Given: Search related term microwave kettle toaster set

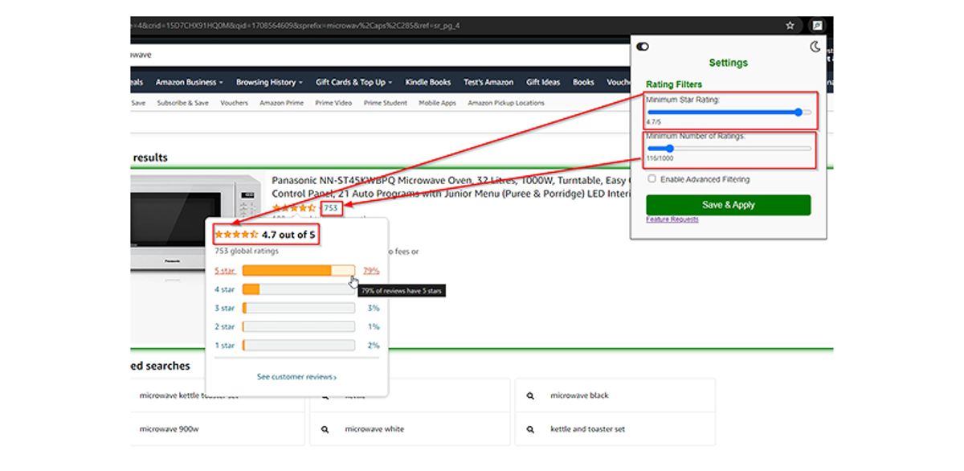Looking at the screenshot, I should (189, 395).
